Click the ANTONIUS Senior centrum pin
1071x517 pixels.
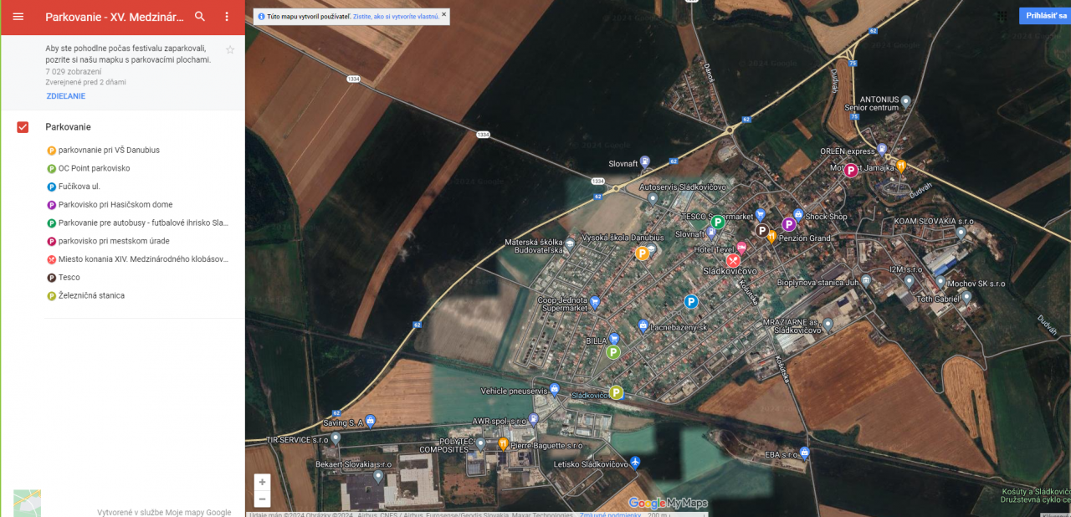pos(905,101)
